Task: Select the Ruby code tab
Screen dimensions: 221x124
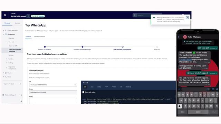Action: pyautogui.click(x=99, y=87)
